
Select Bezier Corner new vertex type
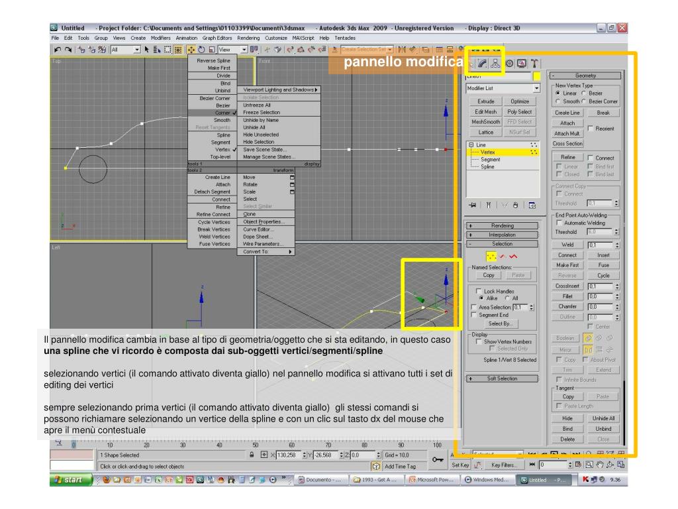click(x=584, y=101)
